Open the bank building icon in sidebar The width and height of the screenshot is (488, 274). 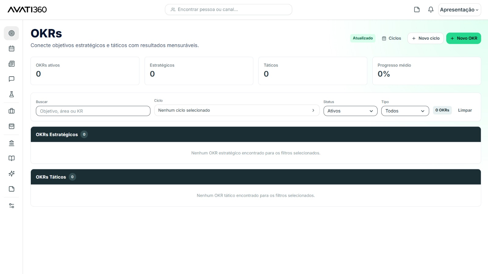[x=12, y=143]
